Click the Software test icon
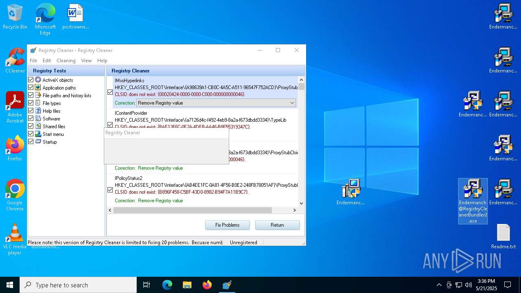Viewport: 521px width, 293px height. point(38,118)
